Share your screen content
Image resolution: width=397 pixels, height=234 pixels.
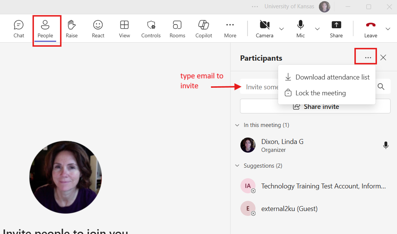pos(336,29)
